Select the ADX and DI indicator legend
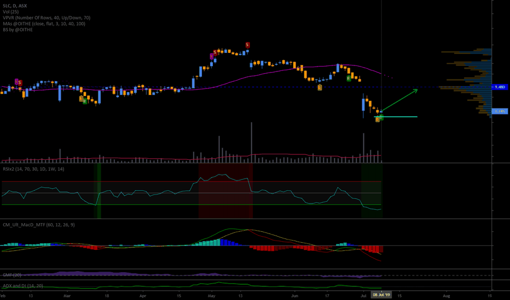The height and width of the screenshot is (300, 510). coord(23,286)
